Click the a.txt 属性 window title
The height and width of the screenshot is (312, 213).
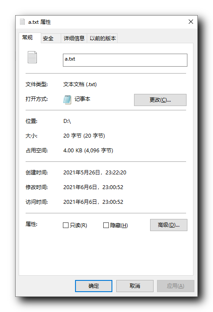[39, 22]
